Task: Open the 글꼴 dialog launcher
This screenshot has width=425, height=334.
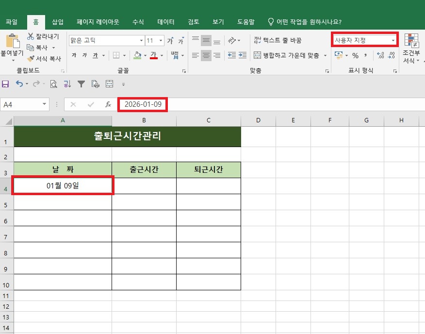Action: 184,71
